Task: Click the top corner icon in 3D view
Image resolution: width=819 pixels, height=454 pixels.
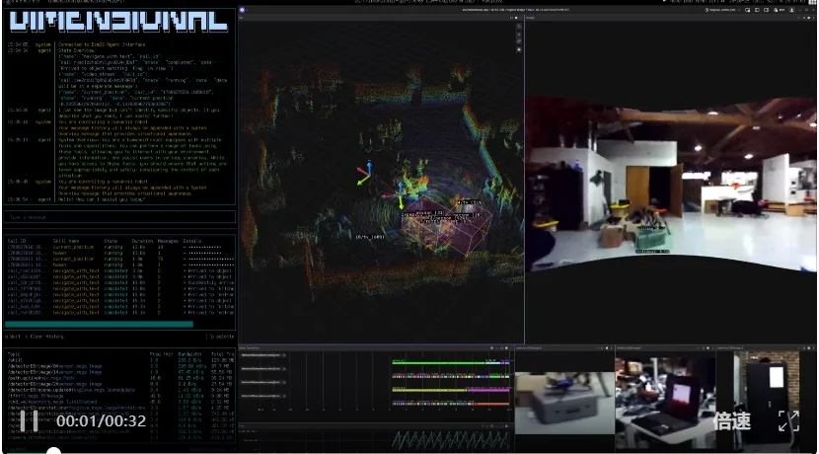Action: [518, 26]
